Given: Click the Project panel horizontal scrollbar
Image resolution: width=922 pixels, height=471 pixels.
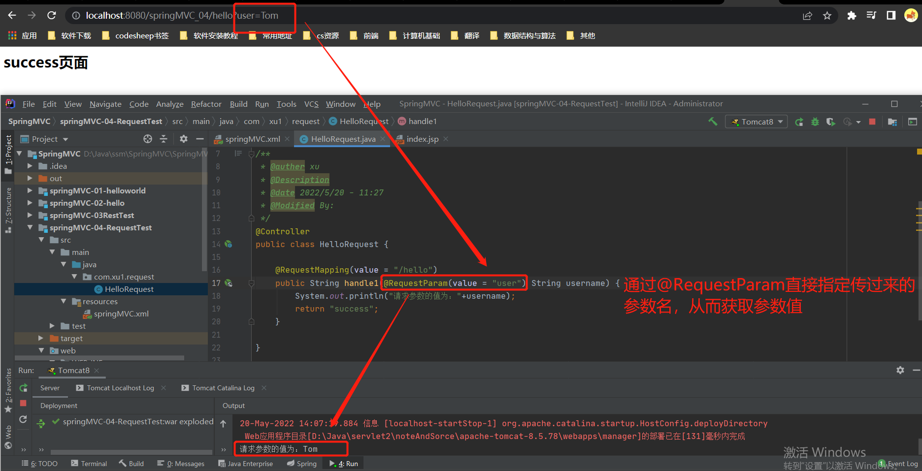Looking at the screenshot, I should 99,358.
